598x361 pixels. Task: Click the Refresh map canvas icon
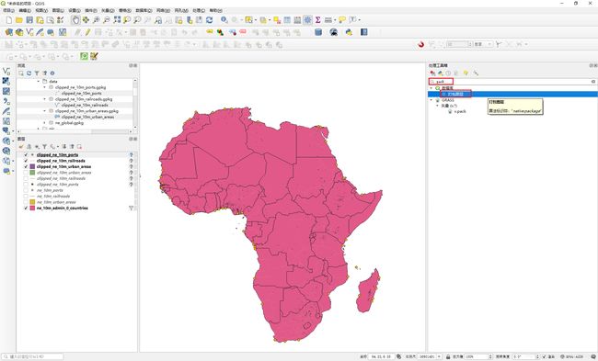pos(209,20)
